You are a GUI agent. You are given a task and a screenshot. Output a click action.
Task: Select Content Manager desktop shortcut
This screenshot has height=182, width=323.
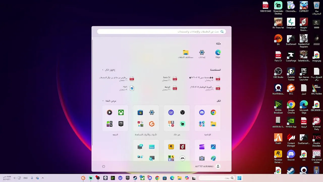[291, 140]
